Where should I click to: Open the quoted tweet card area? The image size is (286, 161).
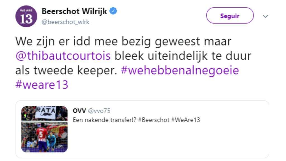142,129
